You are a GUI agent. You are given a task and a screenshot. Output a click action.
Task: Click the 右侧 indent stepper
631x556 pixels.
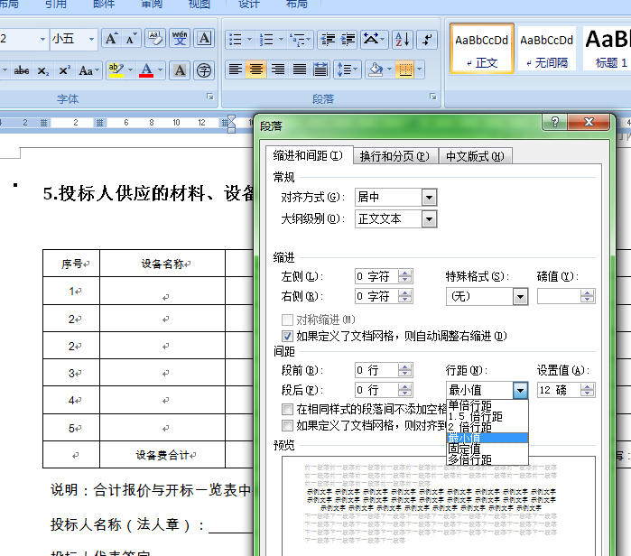[x=404, y=297]
